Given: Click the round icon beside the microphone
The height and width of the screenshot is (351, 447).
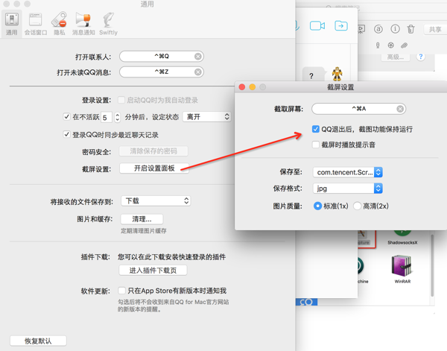Looking at the screenshot, I should [390, 45].
